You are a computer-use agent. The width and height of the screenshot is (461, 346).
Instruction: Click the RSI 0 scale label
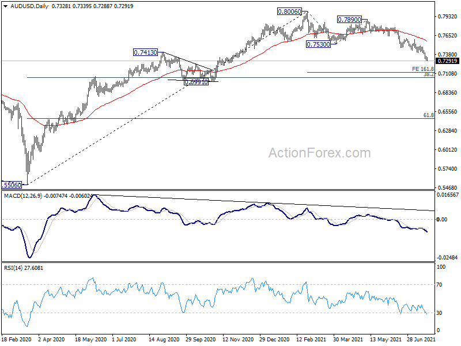438,330
